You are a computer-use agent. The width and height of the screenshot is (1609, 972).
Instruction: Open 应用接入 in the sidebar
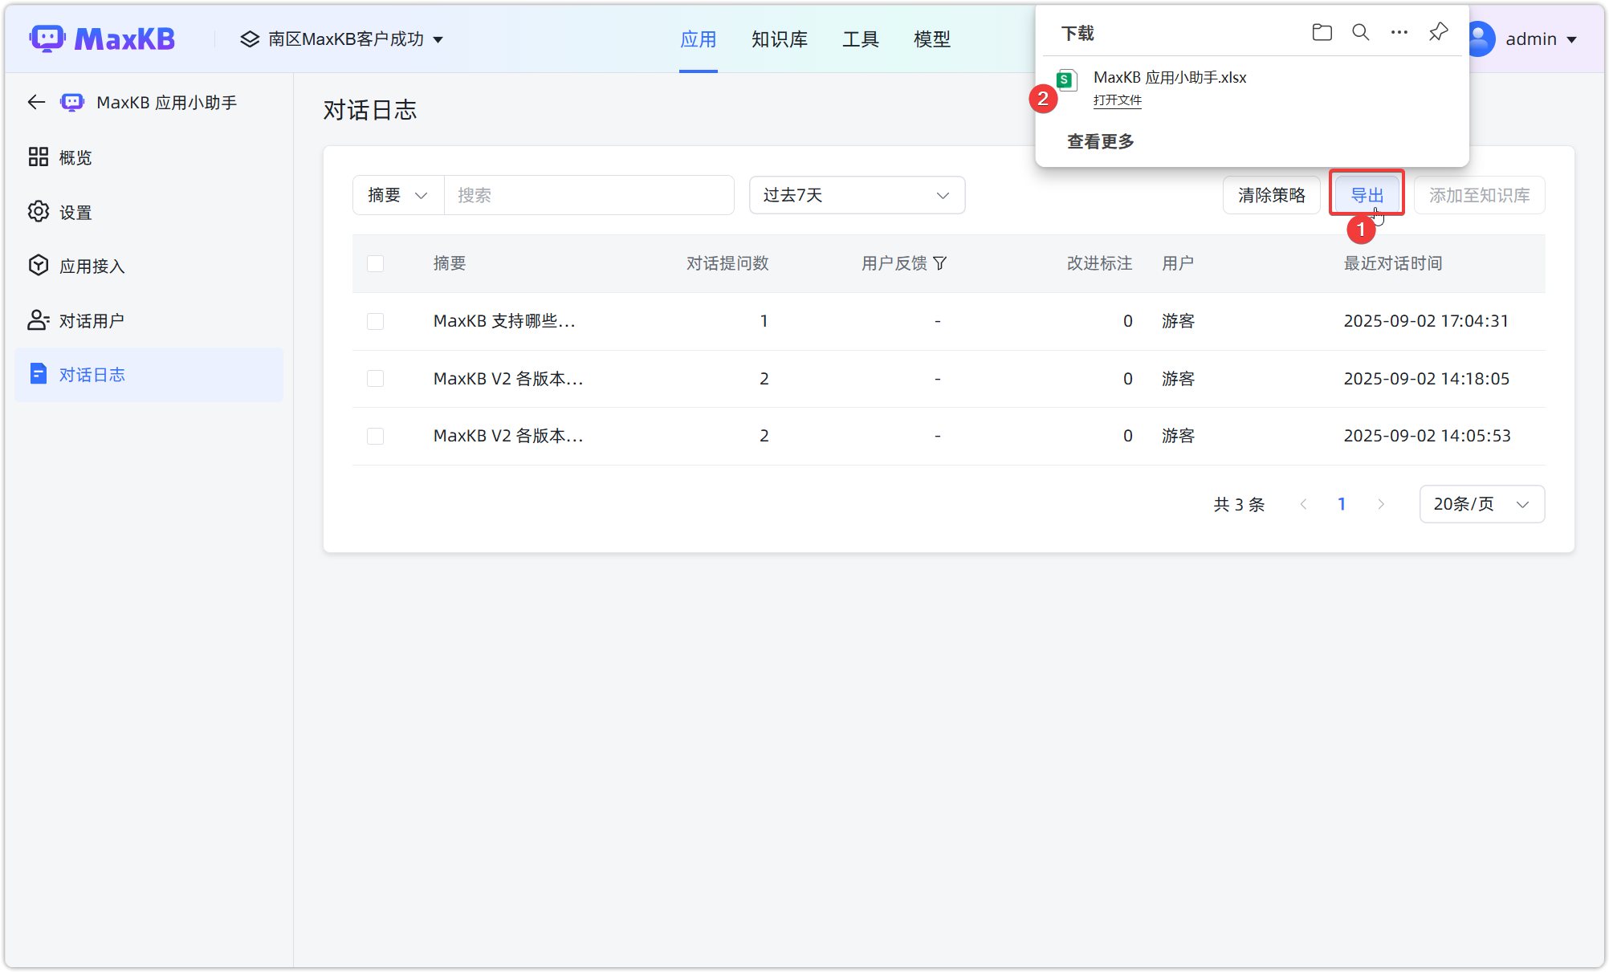point(149,266)
